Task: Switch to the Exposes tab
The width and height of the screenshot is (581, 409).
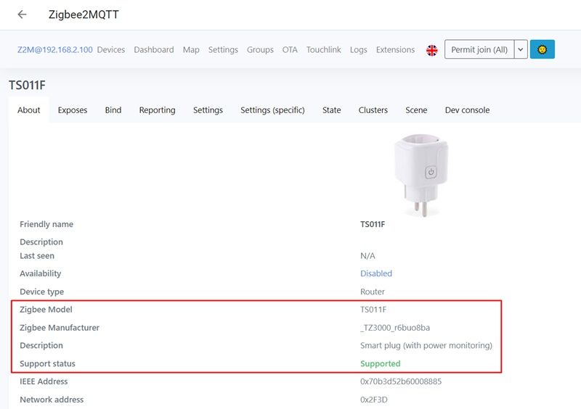Action: (73, 110)
